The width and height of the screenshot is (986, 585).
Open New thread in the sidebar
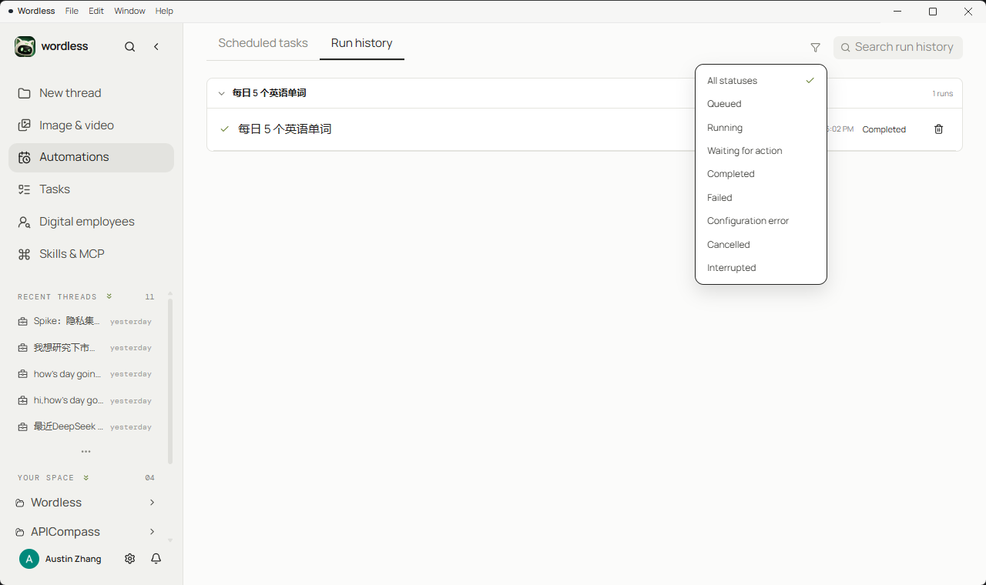91,93
